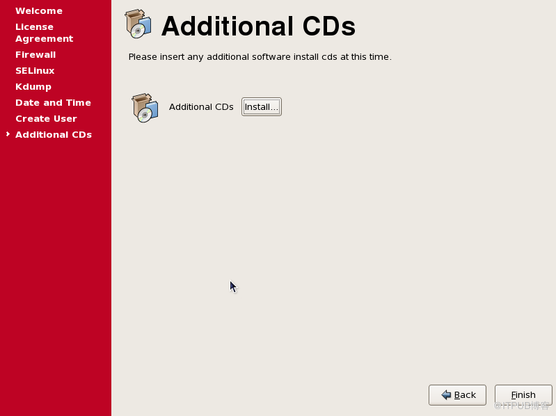Click the insert additional software cds instruction text
Image resolution: width=556 pixels, height=416 pixels.
click(x=260, y=56)
